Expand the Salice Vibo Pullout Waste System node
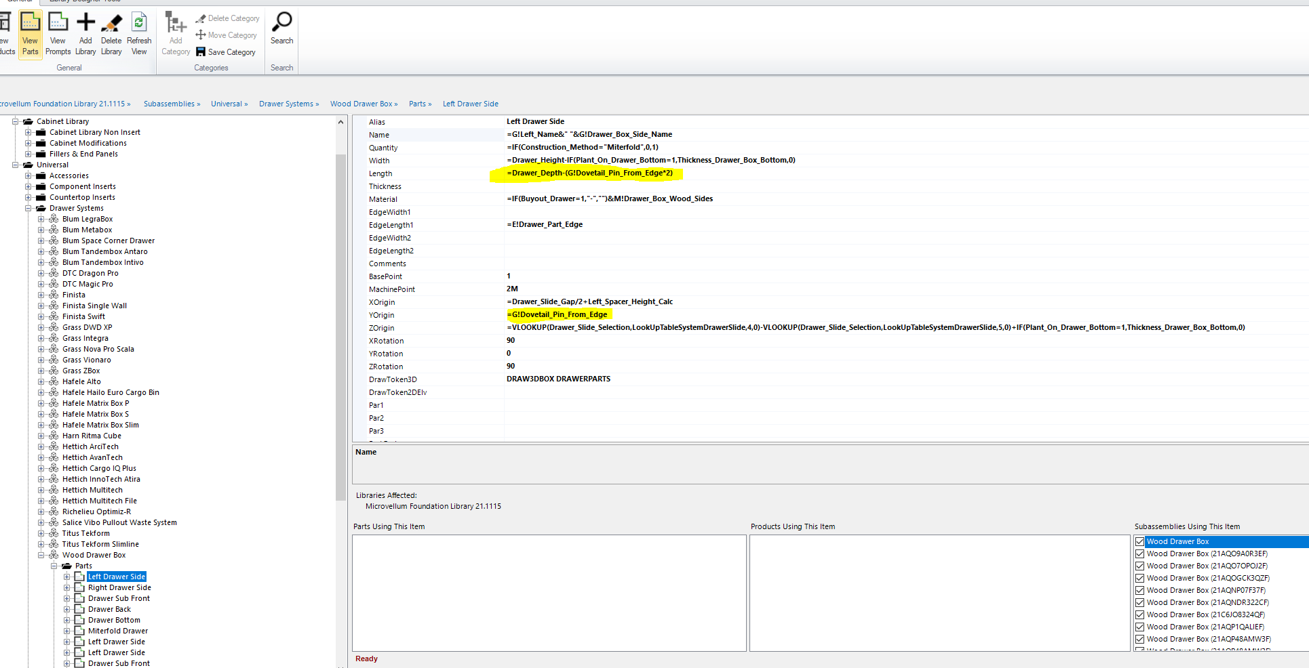The image size is (1309, 668). click(x=41, y=523)
